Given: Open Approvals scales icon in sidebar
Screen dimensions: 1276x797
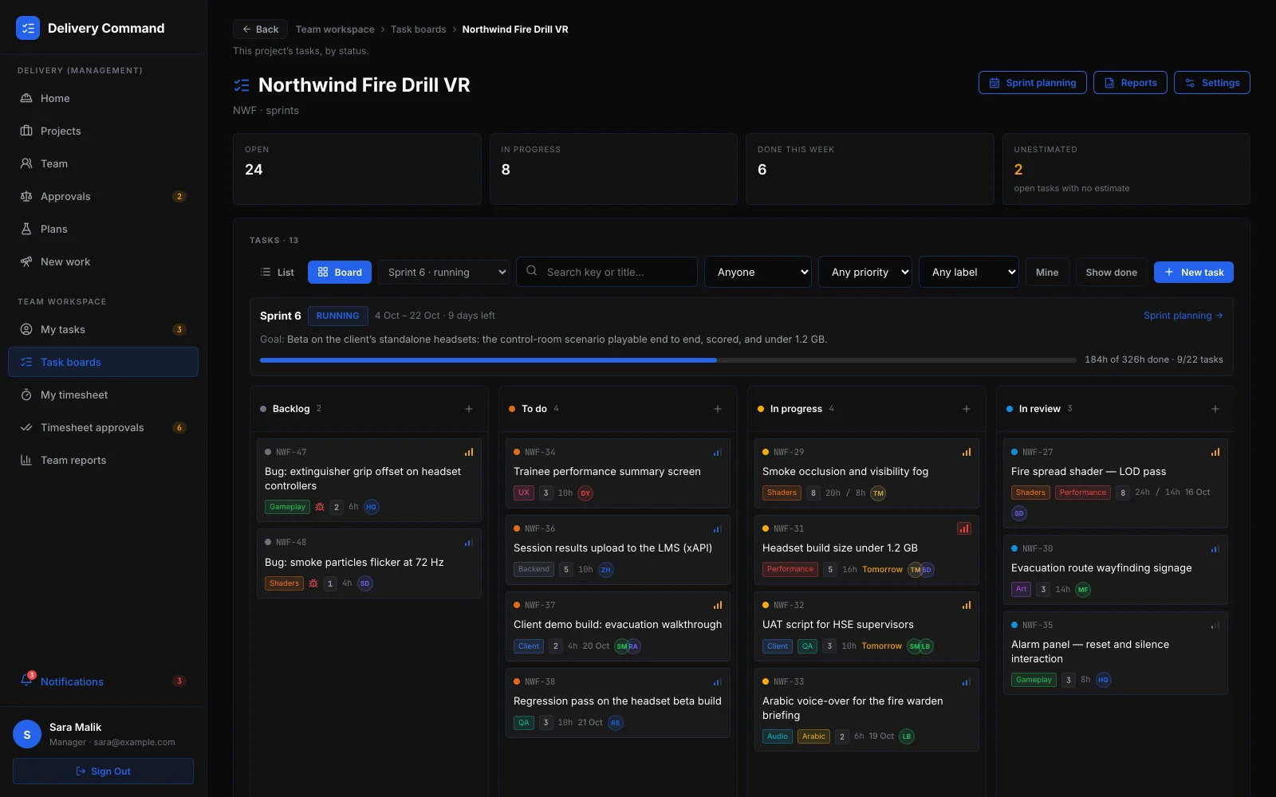Looking at the screenshot, I should 26,196.
